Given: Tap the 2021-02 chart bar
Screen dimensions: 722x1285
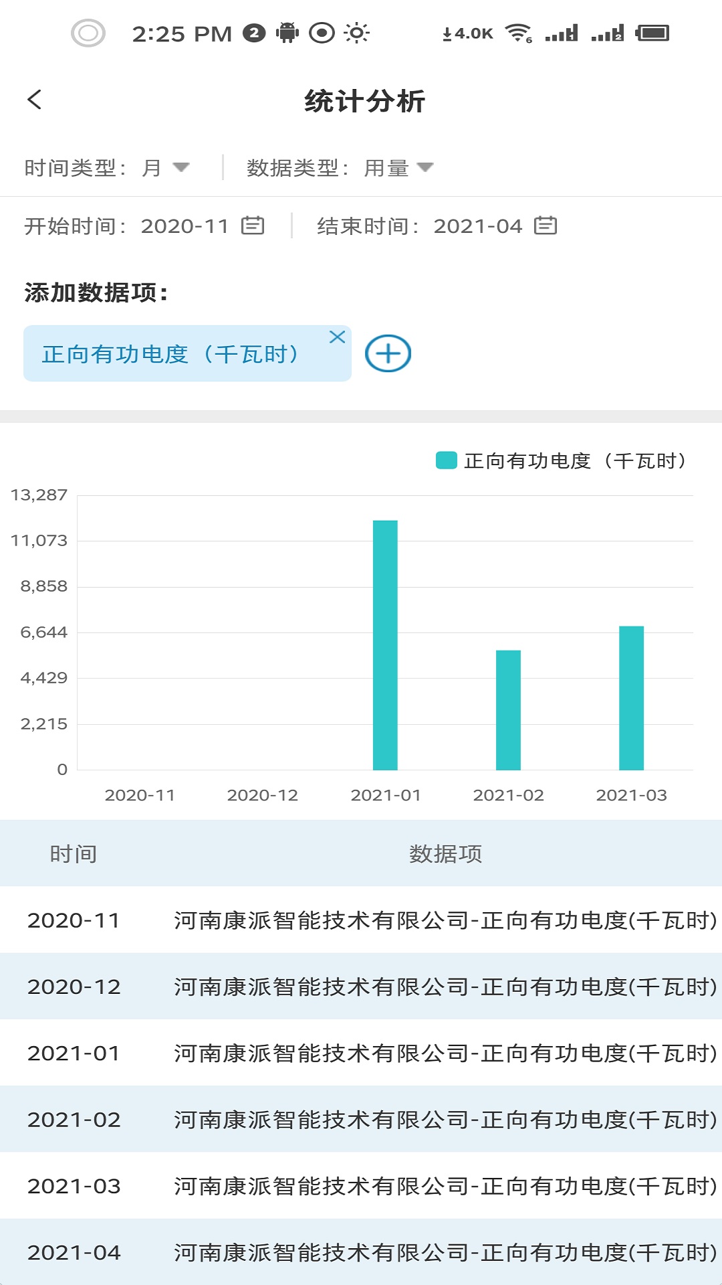Looking at the screenshot, I should tap(508, 709).
